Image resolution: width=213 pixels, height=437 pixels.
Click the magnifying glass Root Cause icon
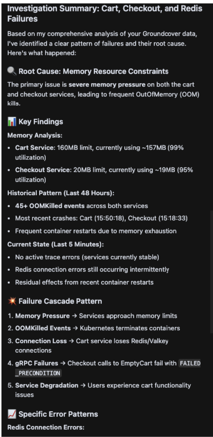[x=11, y=71]
